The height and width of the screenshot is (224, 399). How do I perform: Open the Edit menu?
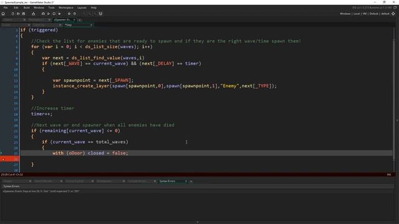click(16, 7)
